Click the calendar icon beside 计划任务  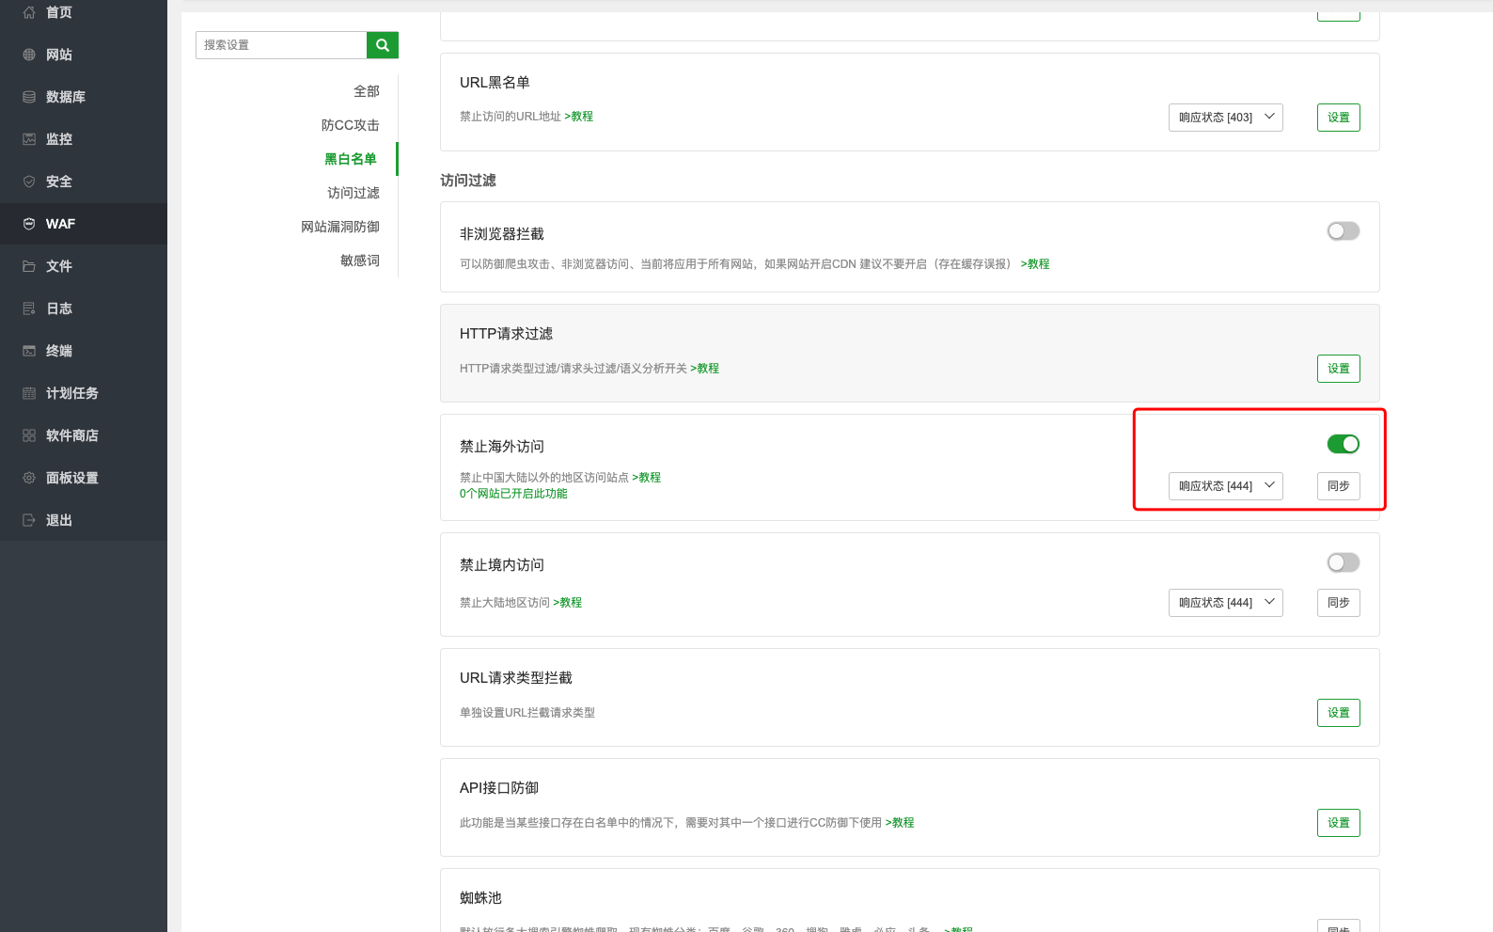tap(29, 393)
